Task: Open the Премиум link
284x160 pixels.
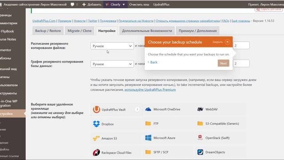Action: point(64,21)
